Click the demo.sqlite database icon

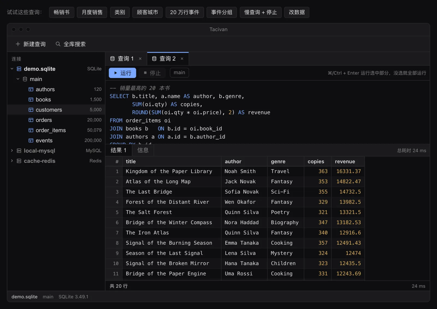(x=19, y=69)
